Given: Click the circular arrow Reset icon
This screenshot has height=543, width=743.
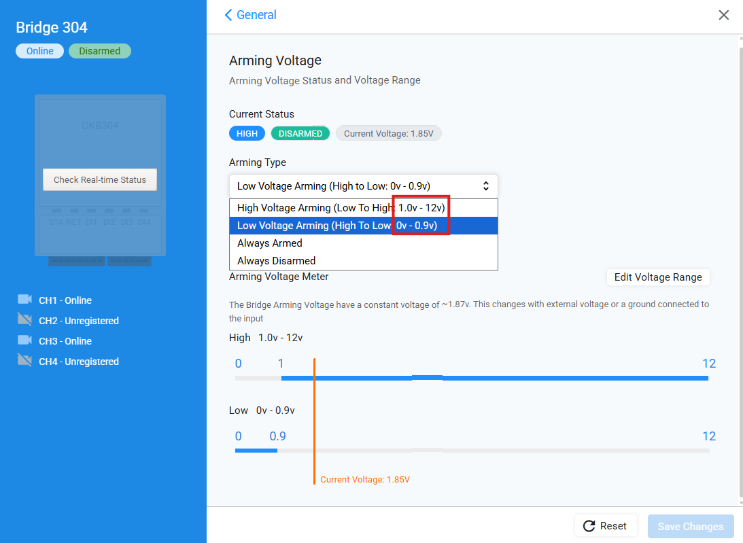Looking at the screenshot, I should point(589,526).
